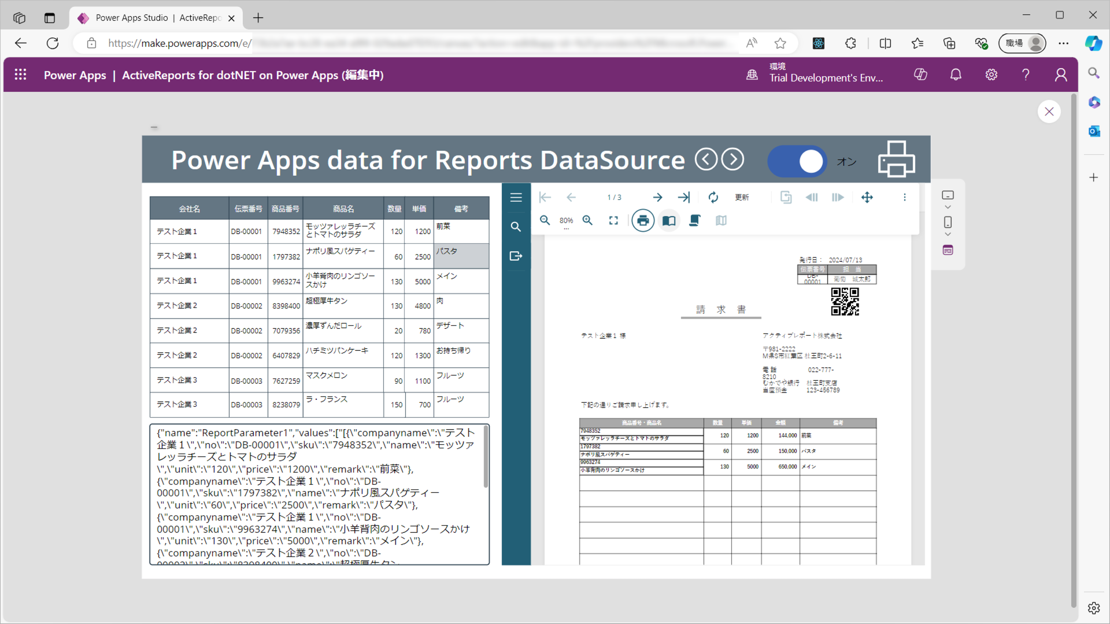Open Edge Copilot sidebar icon
Image resolution: width=1110 pixels, height=624 pixels.
1093,43
